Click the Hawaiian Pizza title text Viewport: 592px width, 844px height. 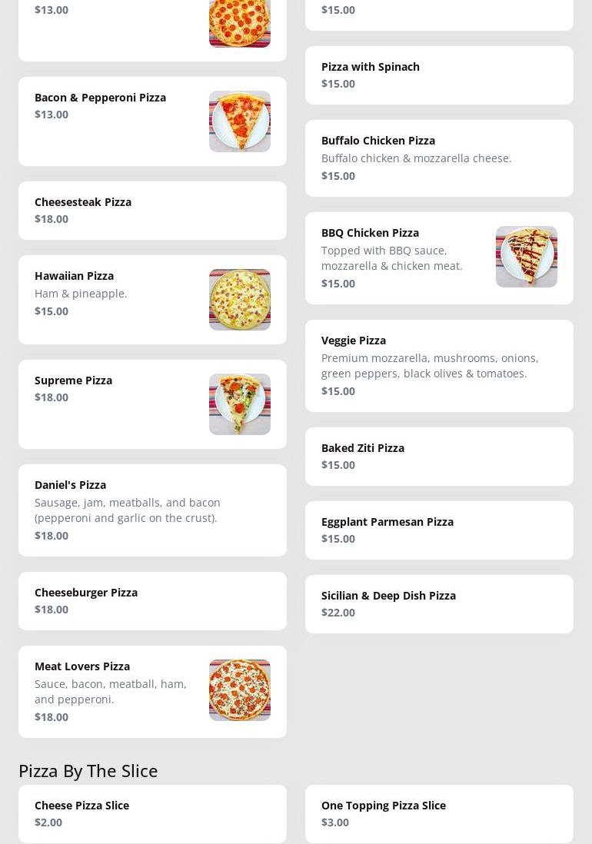(75, 276)
